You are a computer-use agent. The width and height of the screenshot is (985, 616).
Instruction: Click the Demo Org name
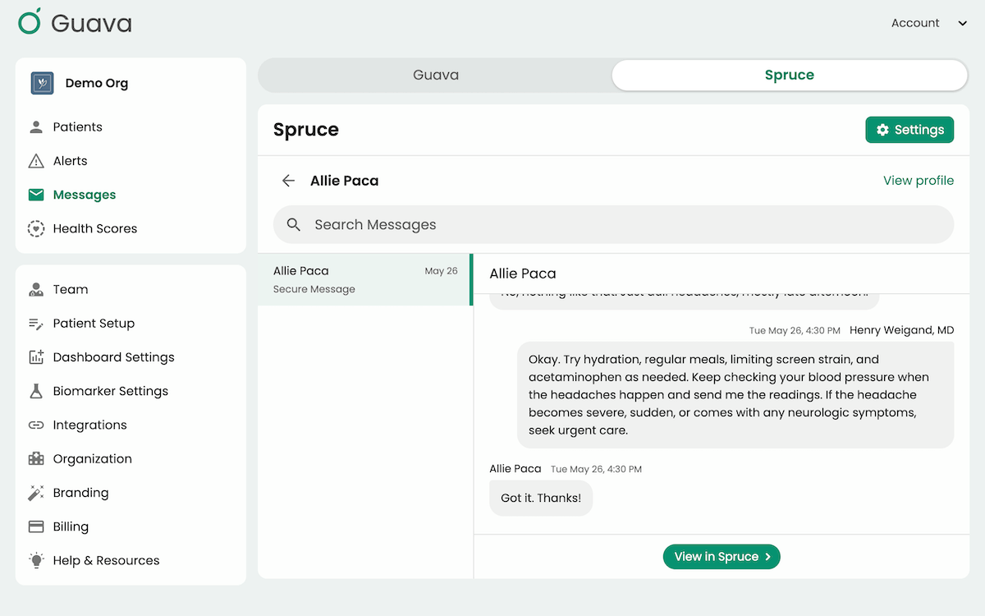point(97,83)
